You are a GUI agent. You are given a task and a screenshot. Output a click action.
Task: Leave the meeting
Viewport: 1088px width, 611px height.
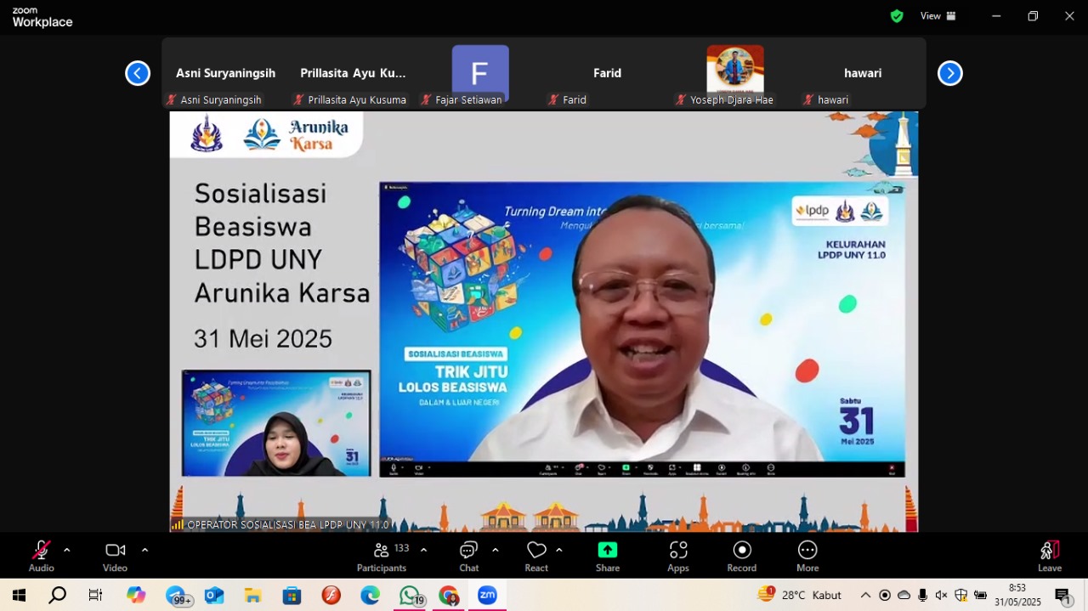coord(1050,557)
